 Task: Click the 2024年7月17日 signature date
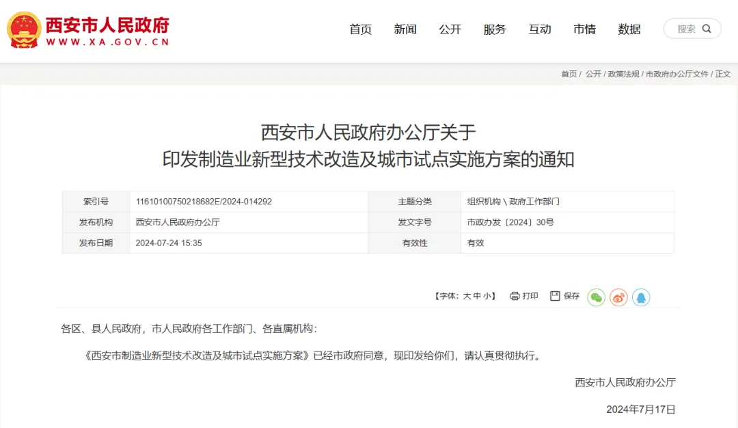coord(640,409)
